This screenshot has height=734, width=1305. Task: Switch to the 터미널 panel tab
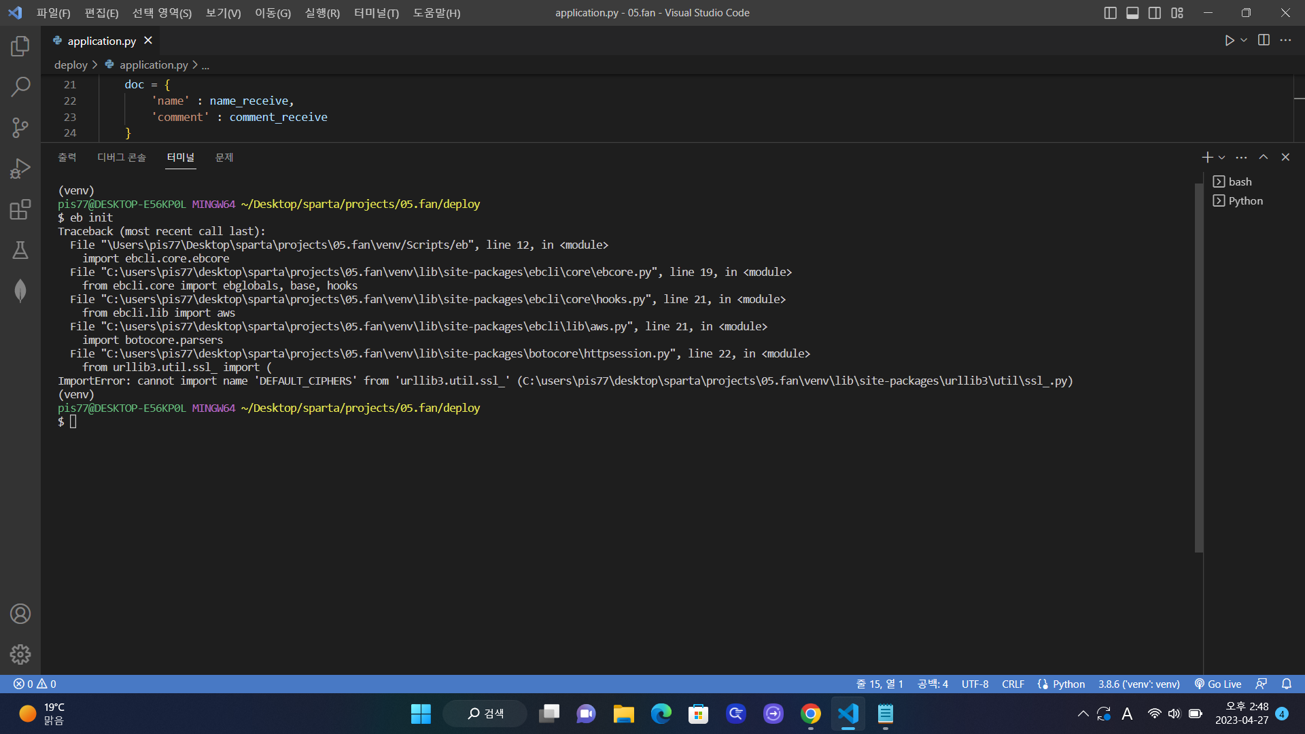[181, 158]
